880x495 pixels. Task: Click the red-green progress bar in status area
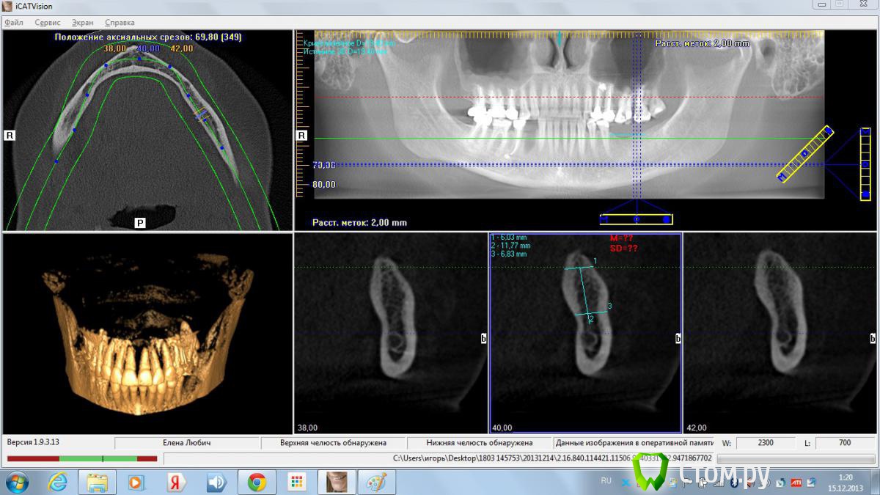pyautogui.click(x=82, y=458)
